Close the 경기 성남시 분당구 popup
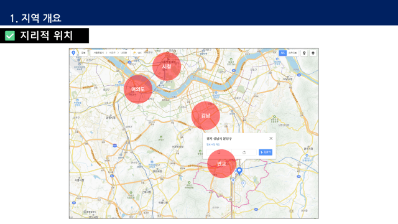The width and height of the screenshot is (398, 224). 271,138
